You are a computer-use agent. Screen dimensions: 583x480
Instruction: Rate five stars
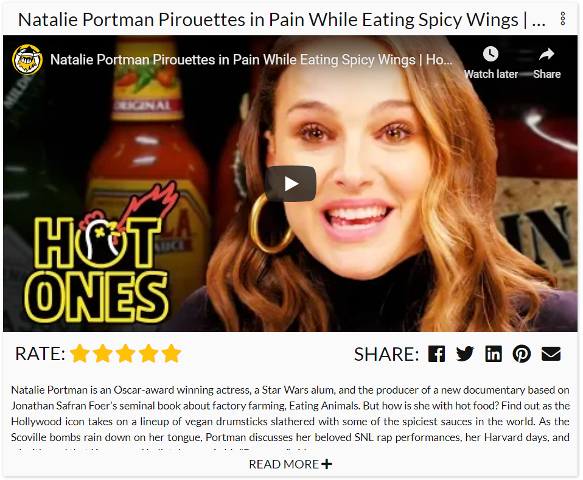pyautogui.click(x=172, y=353)
